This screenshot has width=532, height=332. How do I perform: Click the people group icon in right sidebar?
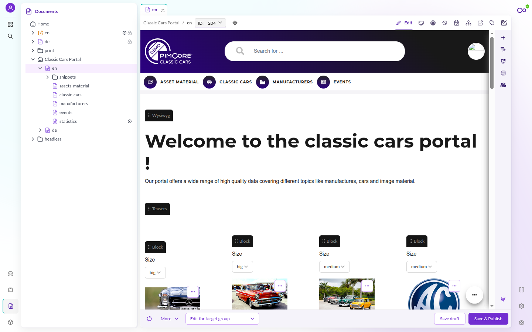[503, 85]
